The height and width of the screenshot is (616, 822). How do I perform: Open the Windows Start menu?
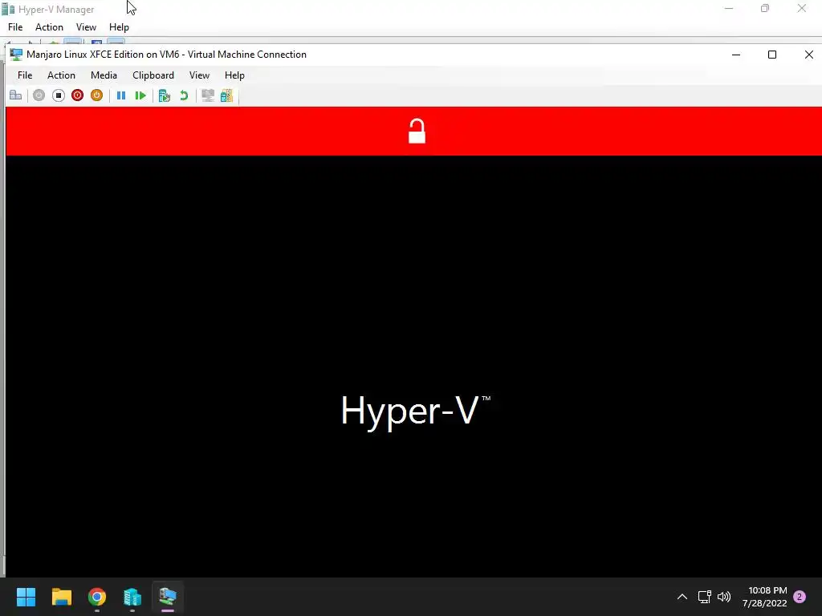[x=26, y=597]
